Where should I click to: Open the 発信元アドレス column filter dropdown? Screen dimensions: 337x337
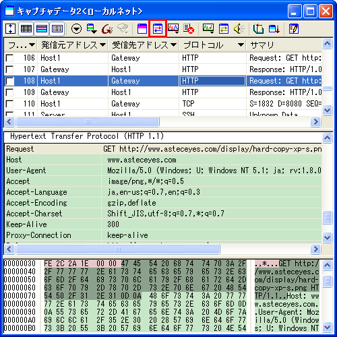(102, 45)
